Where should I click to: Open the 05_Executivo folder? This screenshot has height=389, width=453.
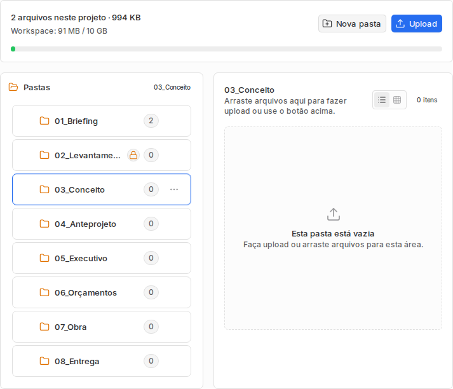tap(102, 258)
